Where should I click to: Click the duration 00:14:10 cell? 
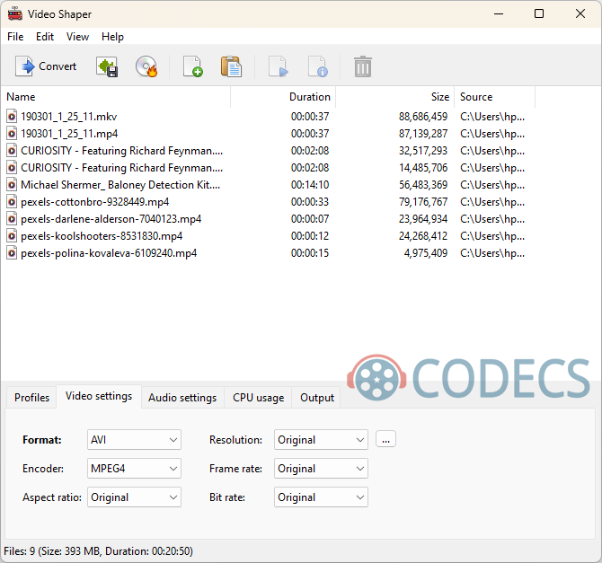coord(310,185)
